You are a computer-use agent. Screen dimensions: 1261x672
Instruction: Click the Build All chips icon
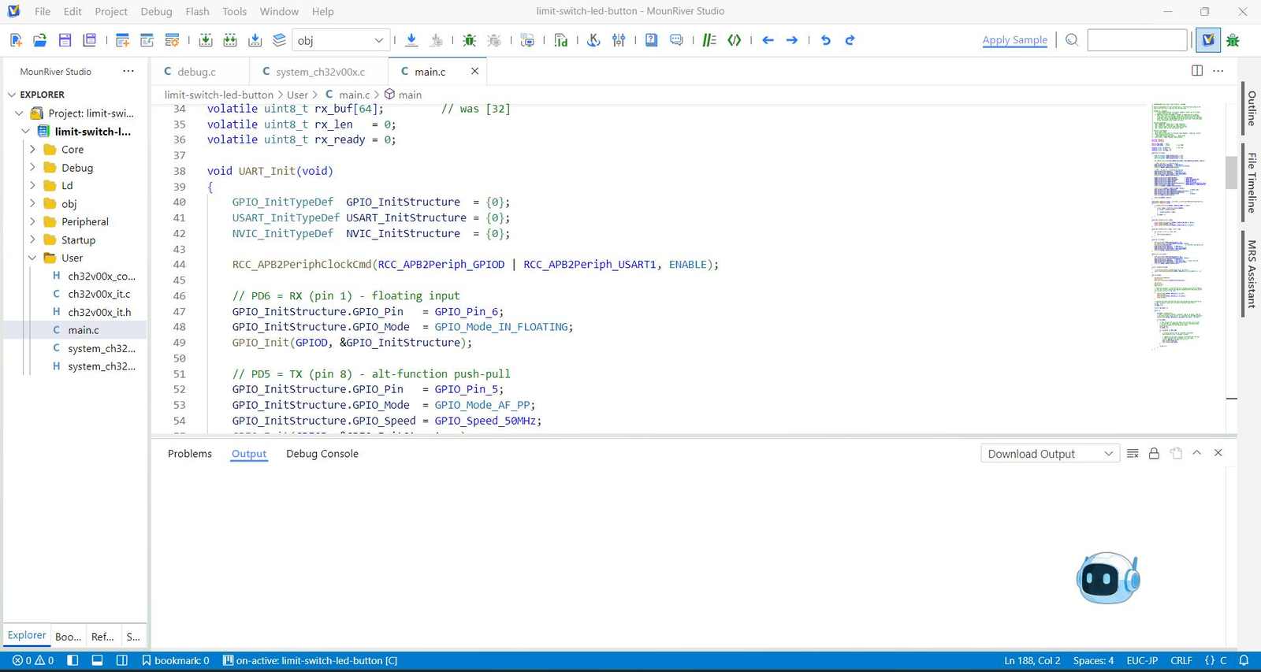tap(230, 40)
